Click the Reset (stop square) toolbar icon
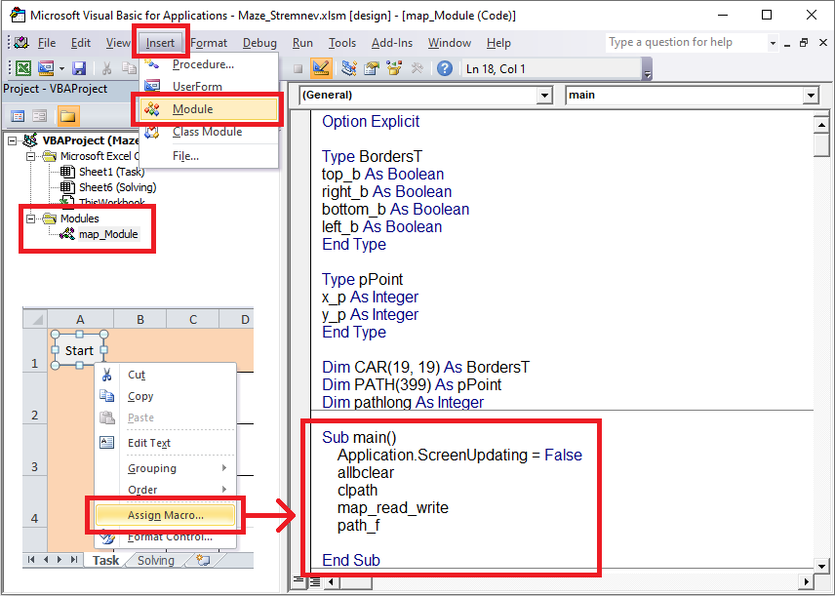Image resolution: width=835 pixels, height=596 pixels. pyautogui.click(x=298, y=68)
